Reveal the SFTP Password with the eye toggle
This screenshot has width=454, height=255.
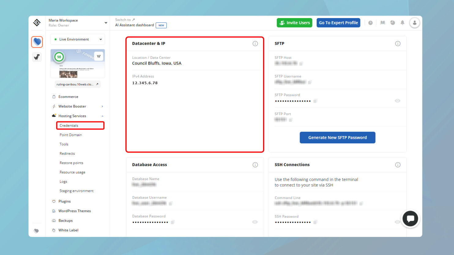coord(397,101)
